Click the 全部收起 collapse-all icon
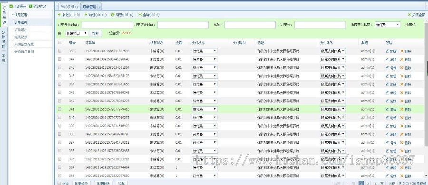Viewport: 428px width, 185px height. coord(30,6)
